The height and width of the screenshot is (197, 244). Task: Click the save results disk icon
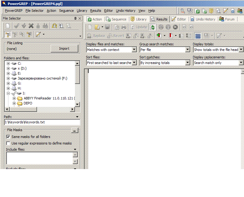pyautogui.click(x=107, y=27)
